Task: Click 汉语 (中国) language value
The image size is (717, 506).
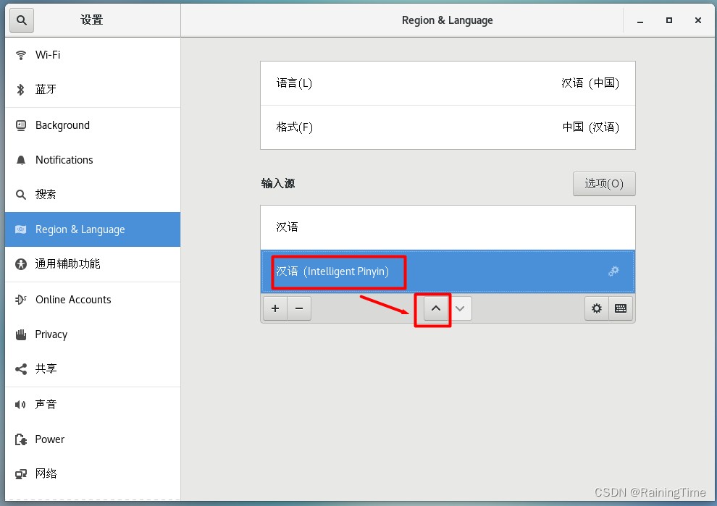Action: tap(590, 83)
